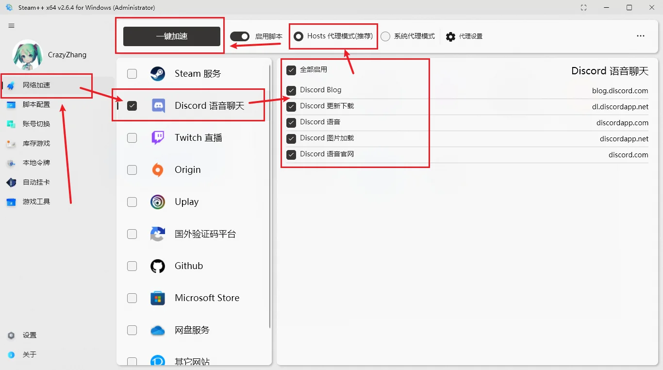Open 游戏工具 in the sidebar

(x=57, y=202)
